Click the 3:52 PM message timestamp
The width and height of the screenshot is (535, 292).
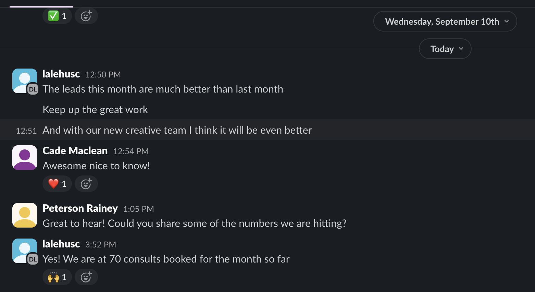point(100,244)
